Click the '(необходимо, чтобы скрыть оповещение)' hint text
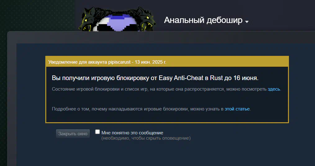Screen dimensions: 315x166 pos(146,138)
